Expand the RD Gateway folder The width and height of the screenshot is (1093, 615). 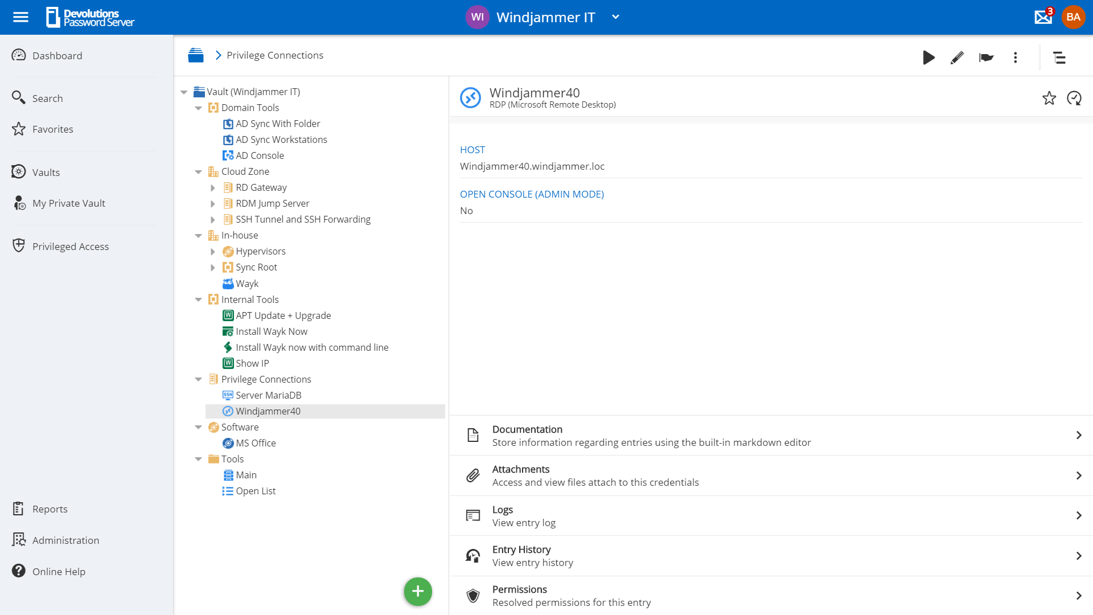tap(213, 188)
